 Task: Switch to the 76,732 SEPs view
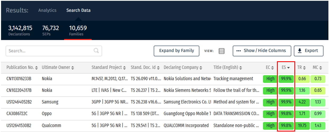(x=51, y=30)
